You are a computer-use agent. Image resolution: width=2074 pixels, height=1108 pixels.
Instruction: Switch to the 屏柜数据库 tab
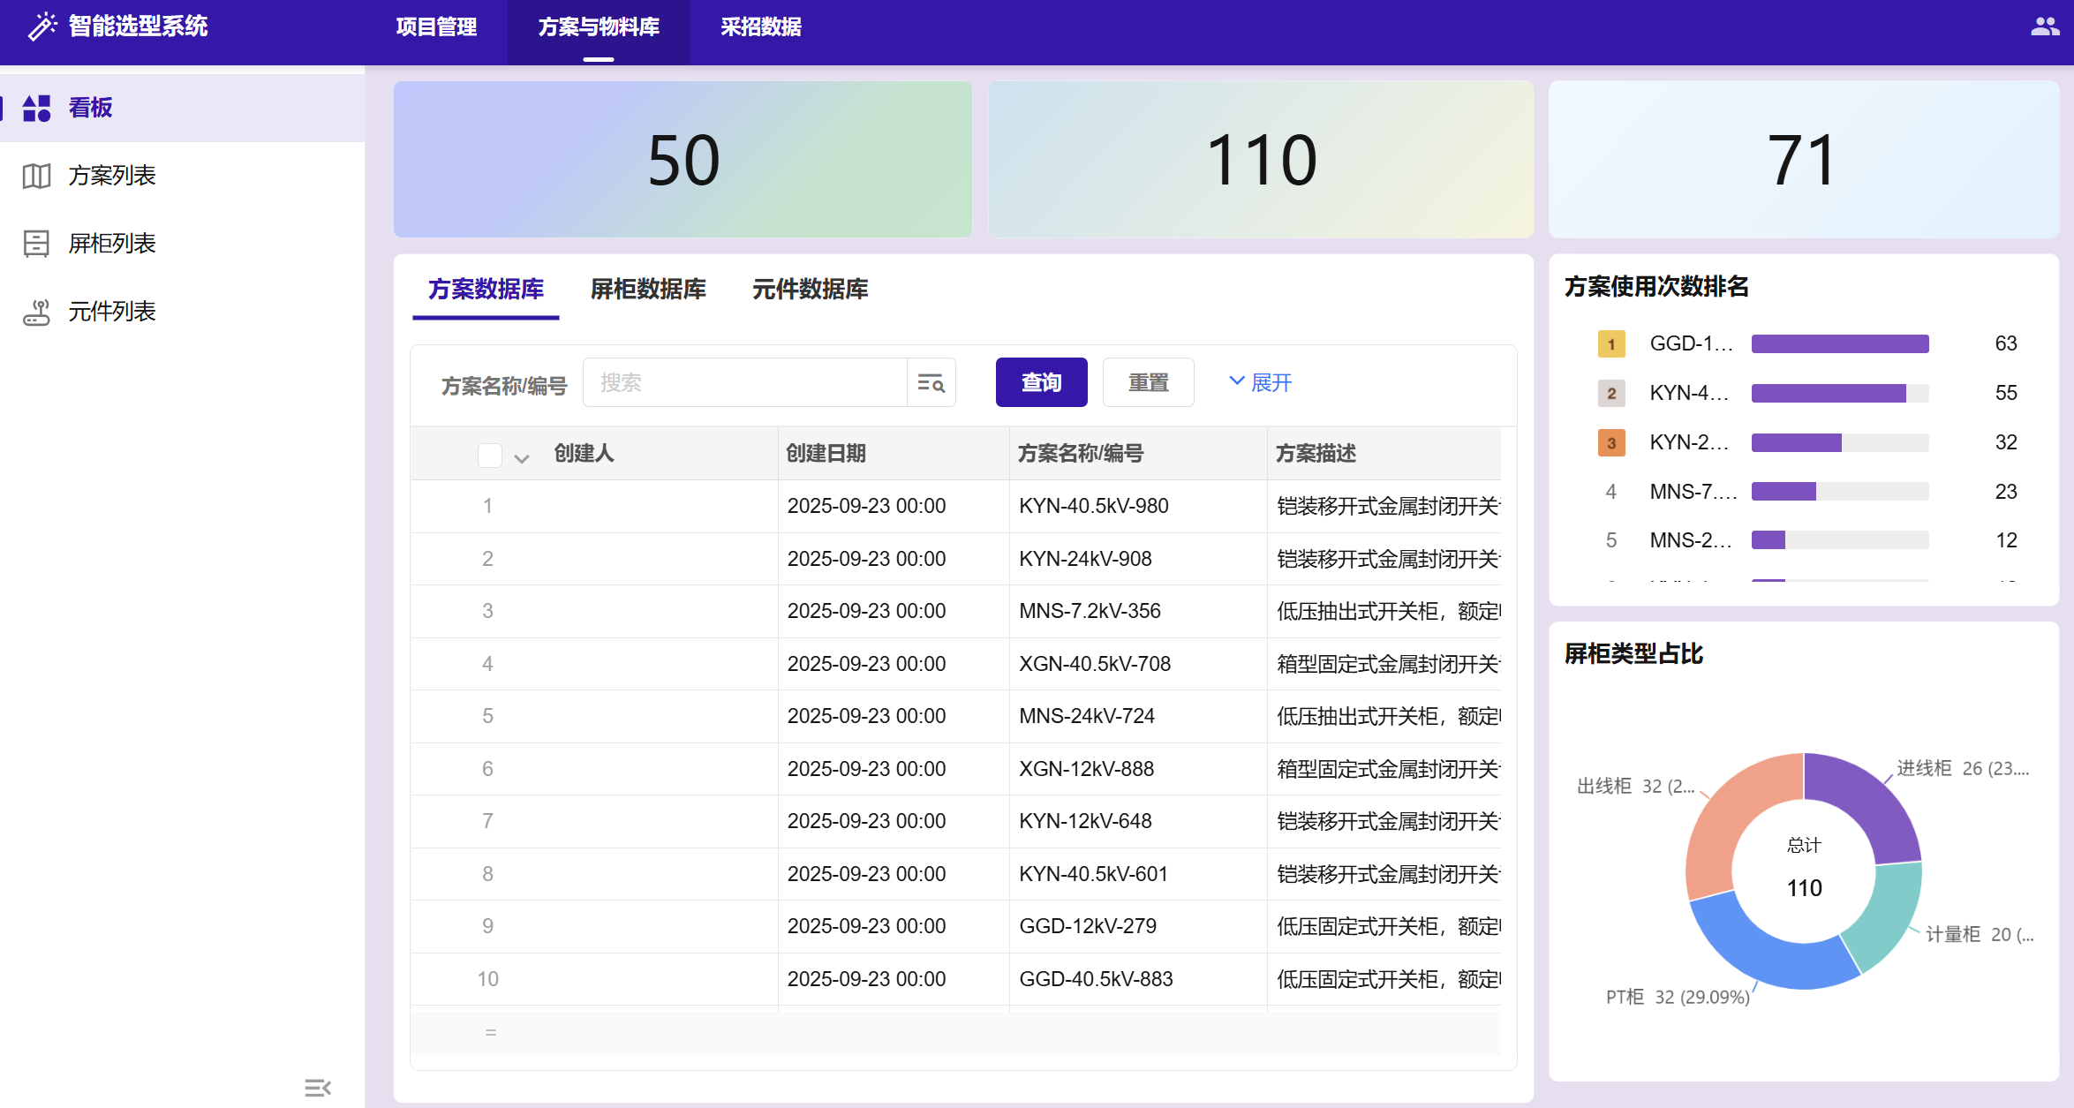point(648,289)
